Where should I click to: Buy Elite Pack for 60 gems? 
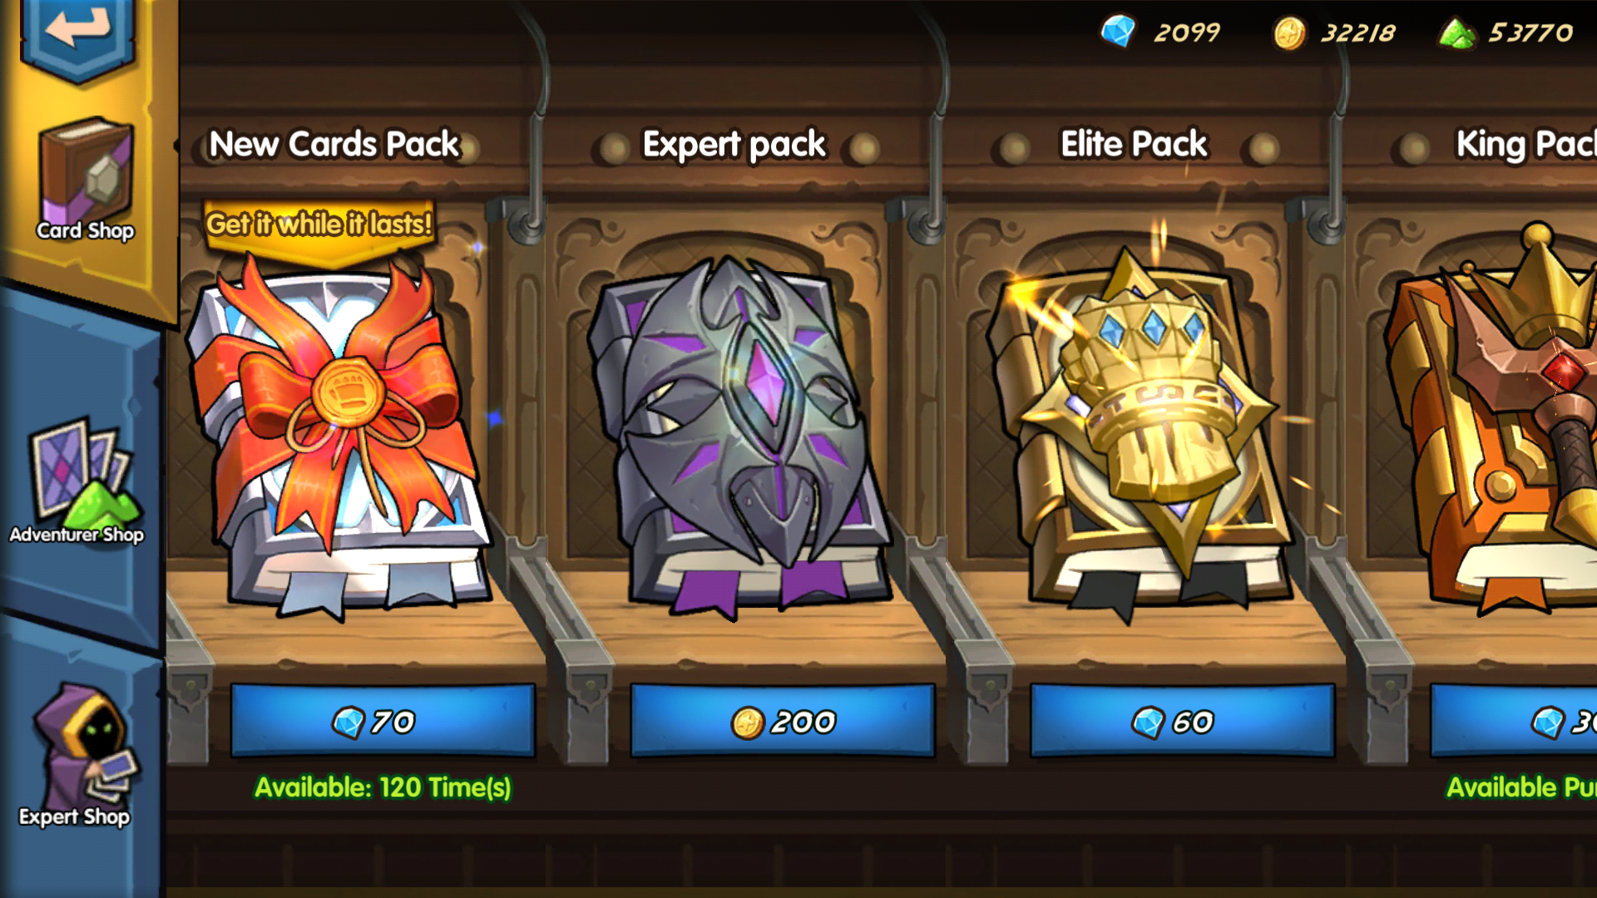tap(1182, 721)
